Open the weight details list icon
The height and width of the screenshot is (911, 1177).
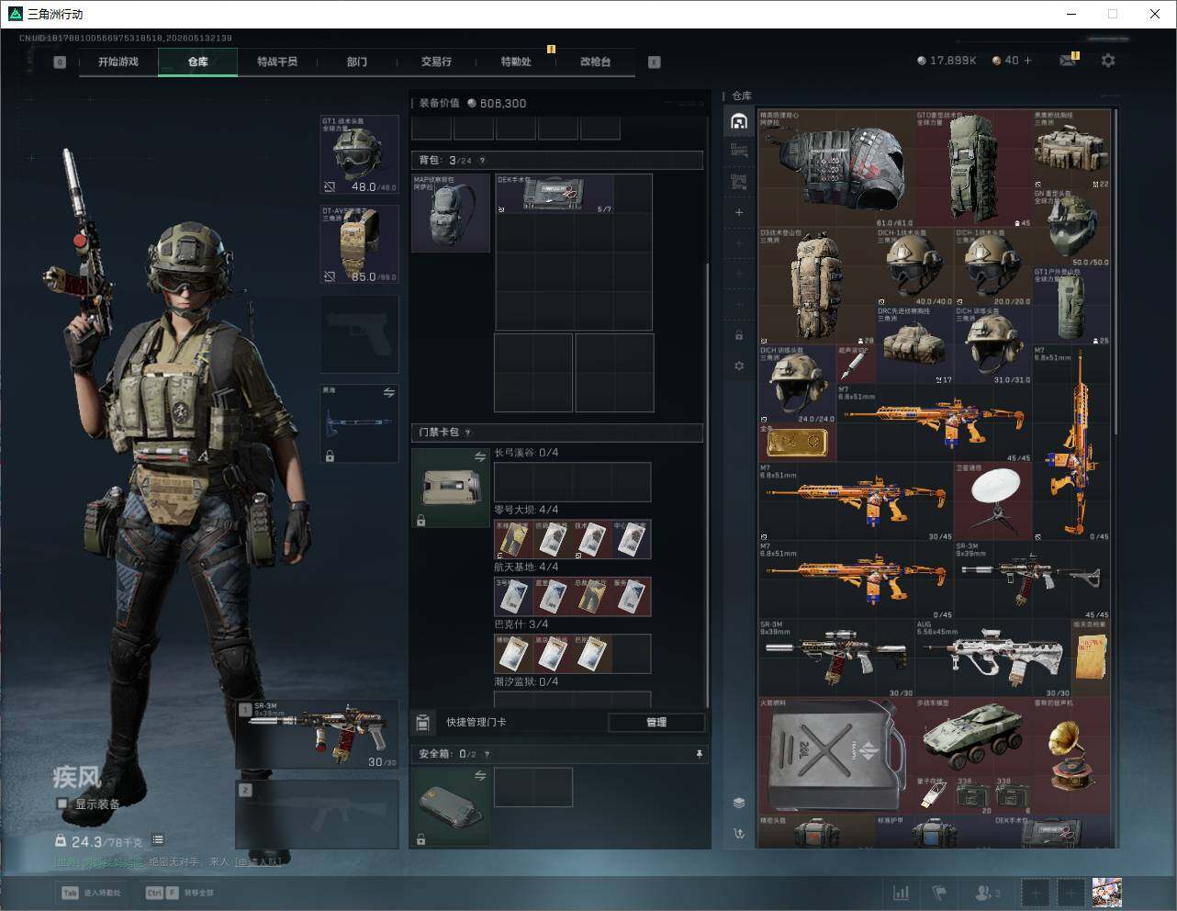(158, 839)
